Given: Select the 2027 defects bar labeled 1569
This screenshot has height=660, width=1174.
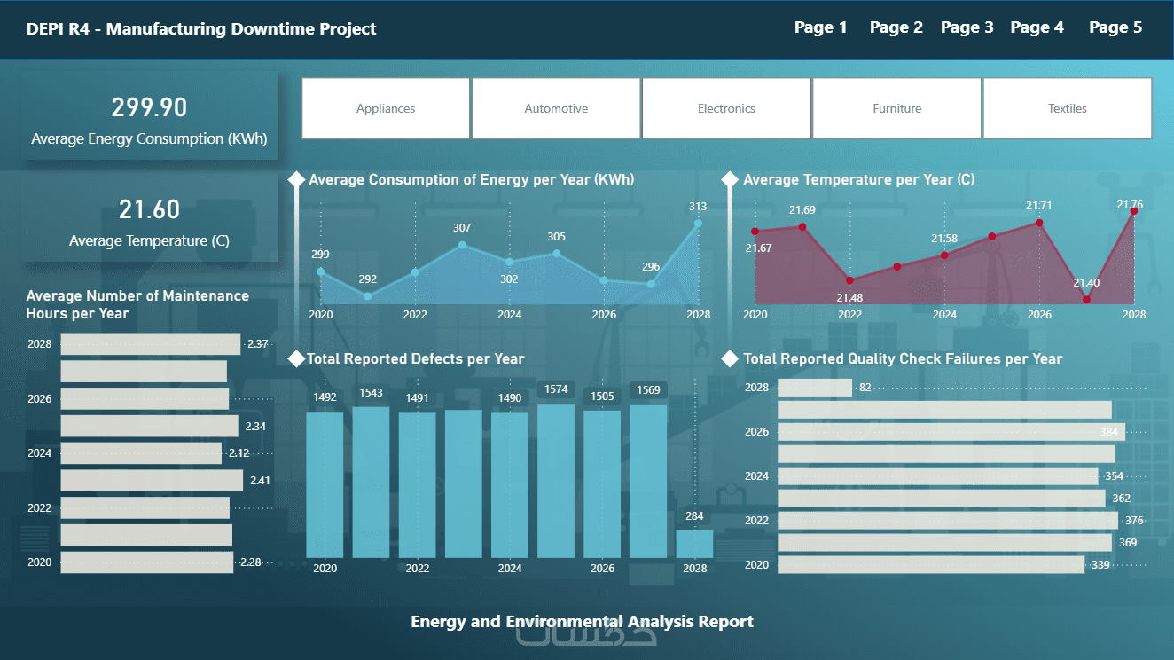Looking at the screenshot, I should pyautogui.click(x=648, y=481).
